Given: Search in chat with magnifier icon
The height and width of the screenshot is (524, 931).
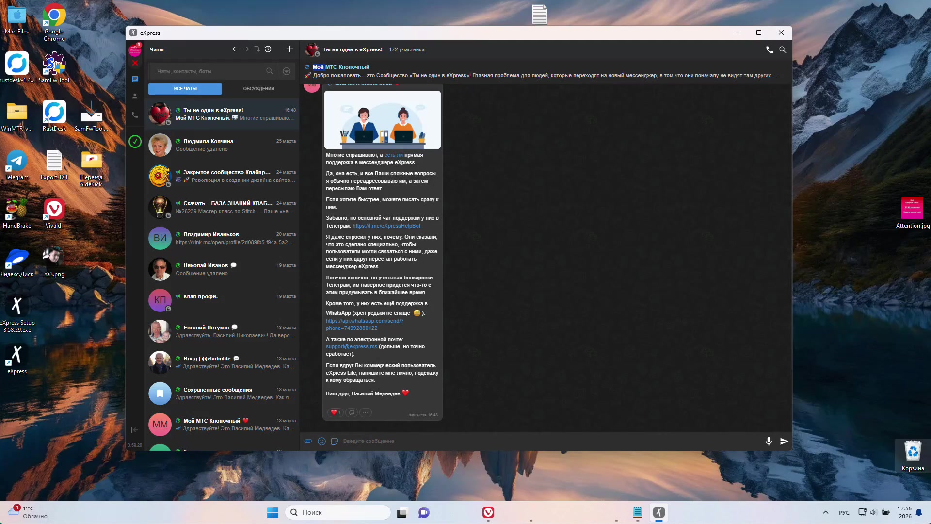Looking at the screenshot, I should tap(783, 49).
